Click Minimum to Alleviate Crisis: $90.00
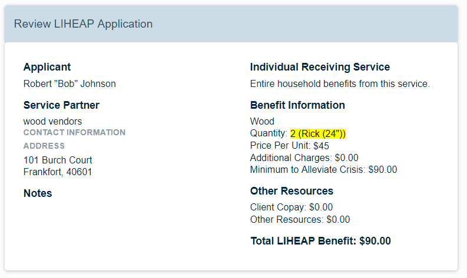This screenshot has width=467, height=278. pos(323,169)
